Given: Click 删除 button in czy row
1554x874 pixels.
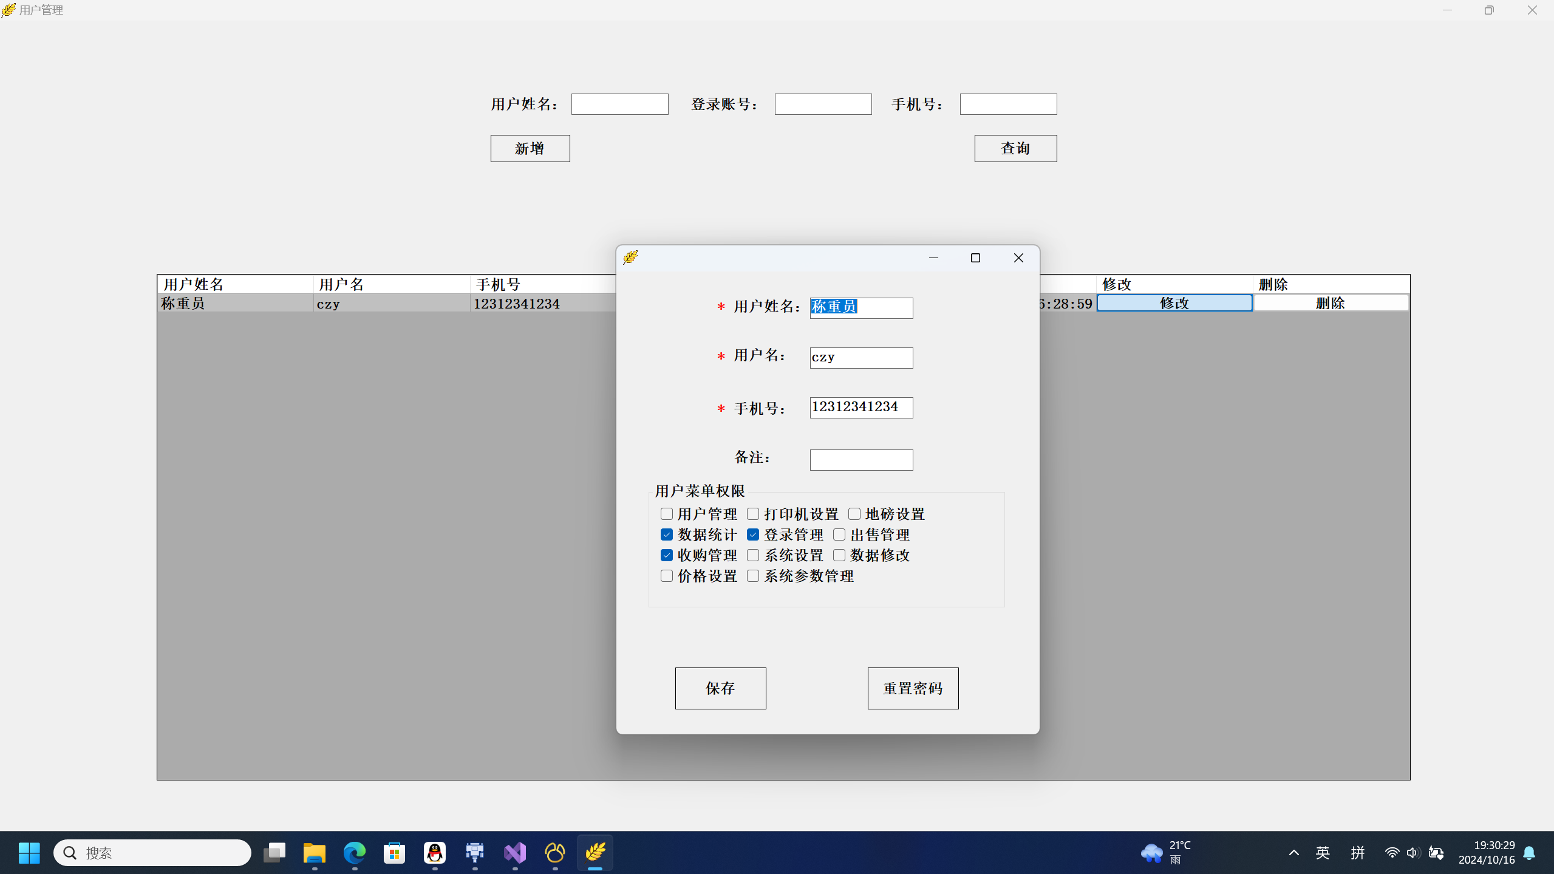Looking at the screenshot, I should coord(1331,303).
